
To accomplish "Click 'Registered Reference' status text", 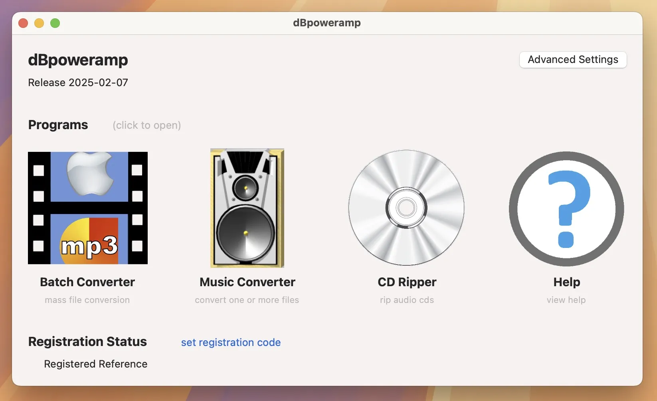I will pos(96,364).
